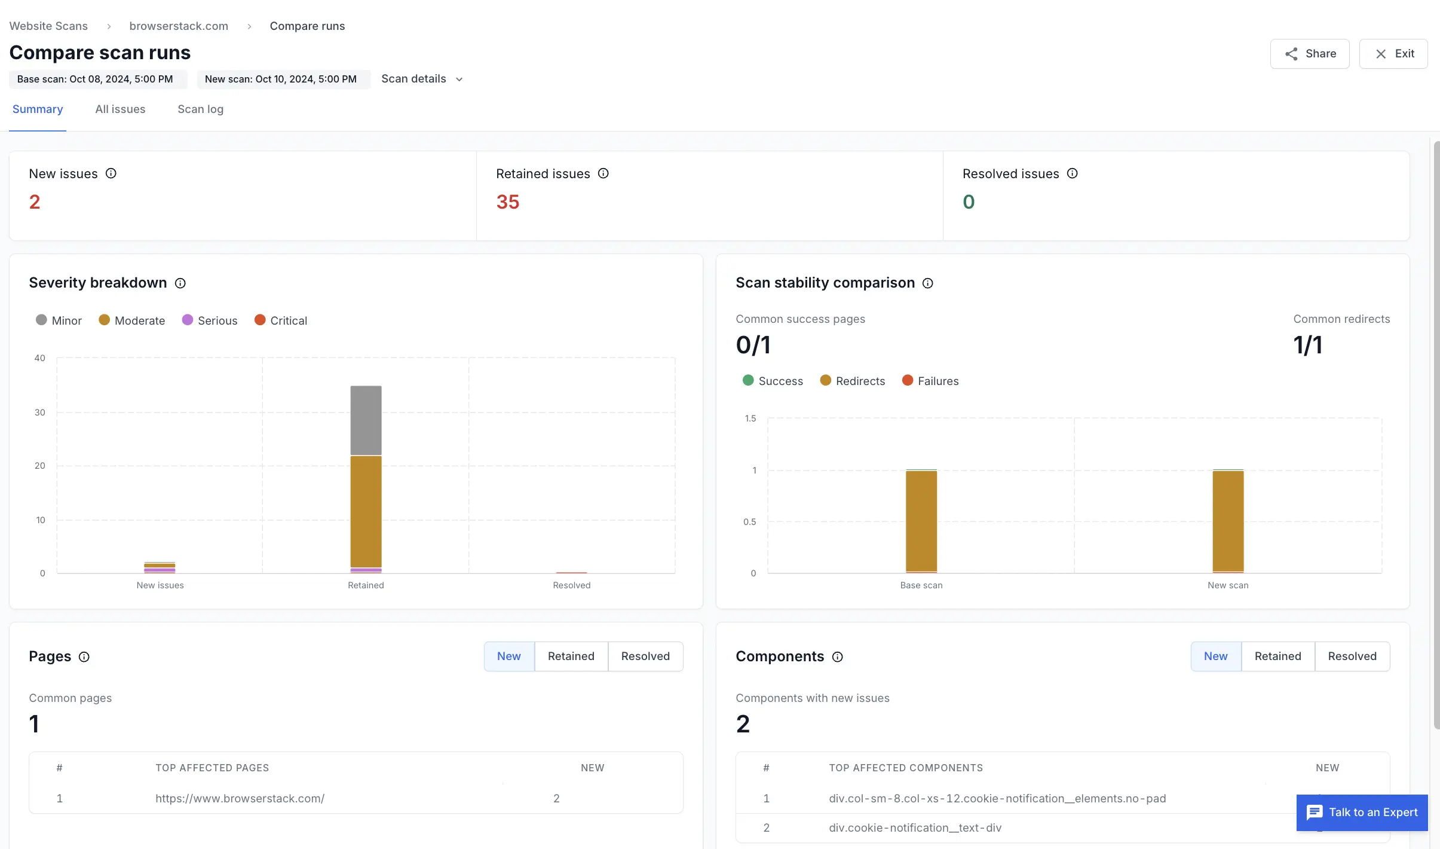The image size is (1440, 849).
Task: Open the browserstack.com breadcrumb link
Action: [x=179, y=26]
